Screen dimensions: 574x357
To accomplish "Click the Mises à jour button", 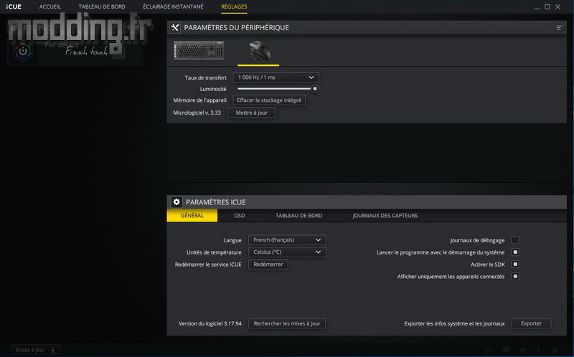I will [x=36, y=350].
